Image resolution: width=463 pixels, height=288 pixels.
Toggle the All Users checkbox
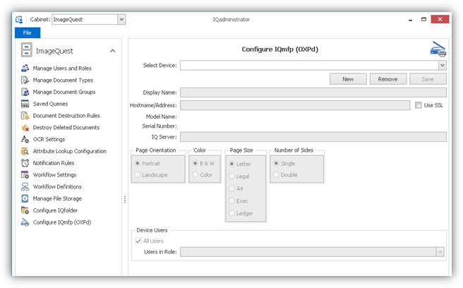(x=138, y=241)
